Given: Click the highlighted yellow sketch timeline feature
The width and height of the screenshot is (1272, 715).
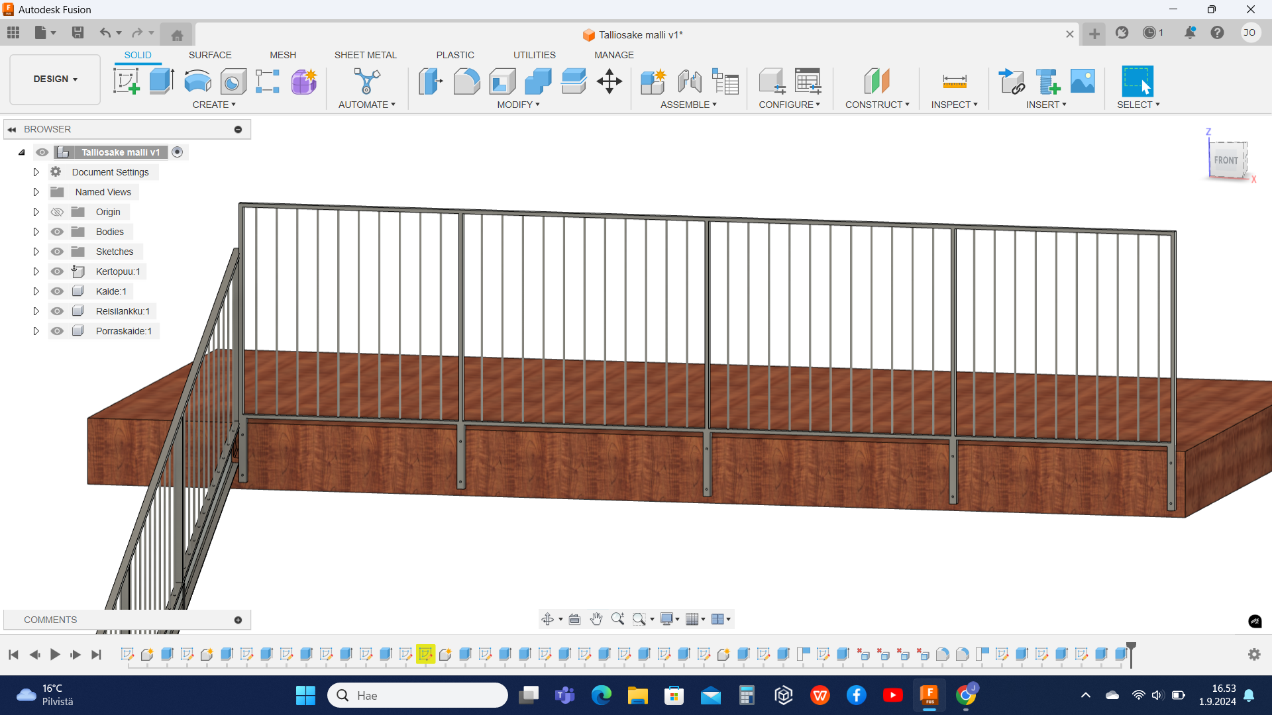Looking at the screenshot, I should tap(425, 654).
